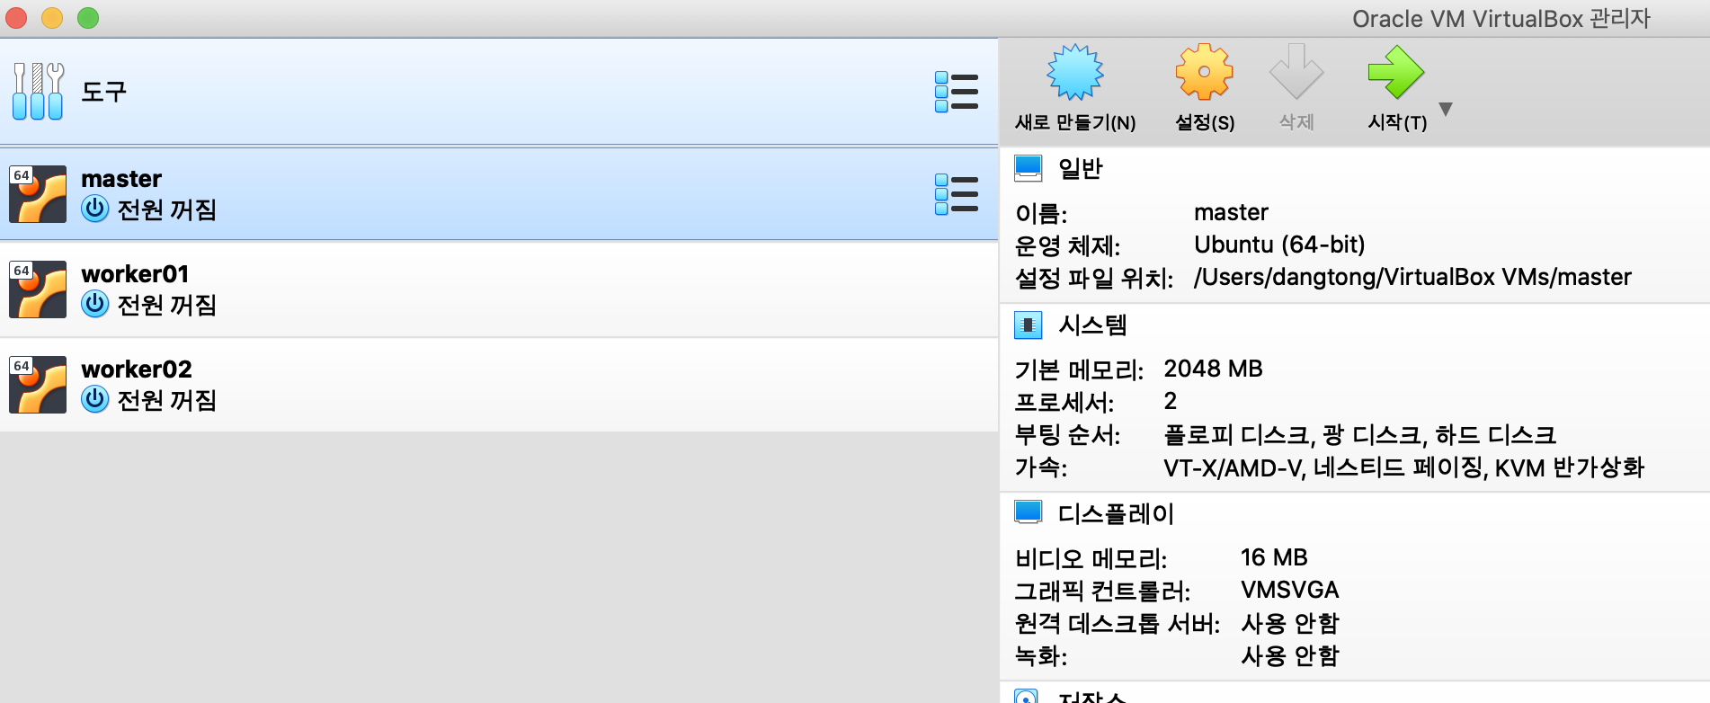Viewport: 1710px width, 703px height.
Task: Click the Delete (삭제) arrow icon
Action: [1296, 72]
